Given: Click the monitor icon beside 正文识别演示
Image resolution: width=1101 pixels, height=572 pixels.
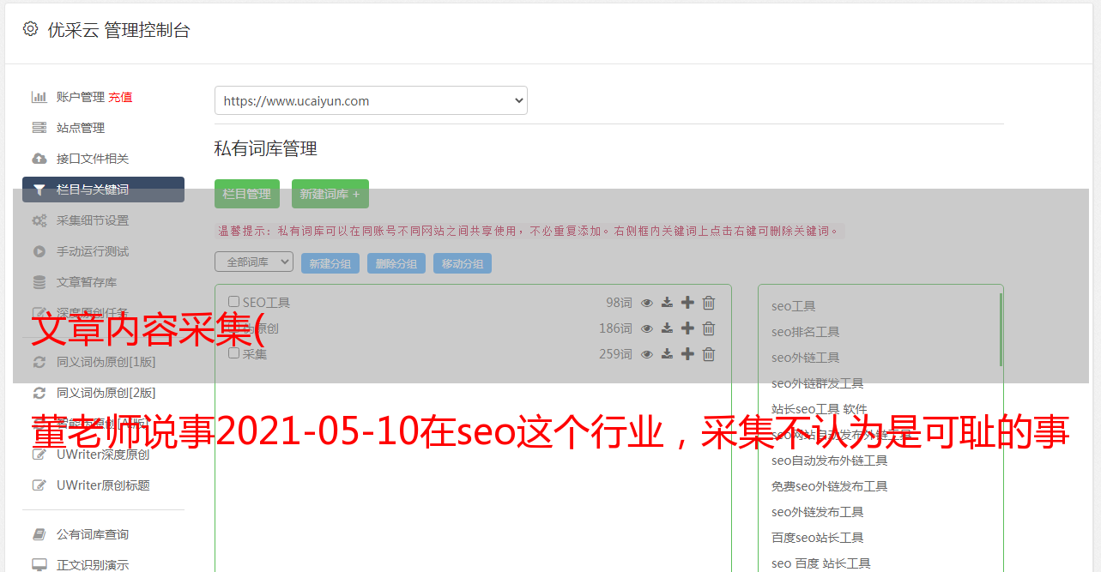Looking at the screenshot, I should click(x=39, y=565).
